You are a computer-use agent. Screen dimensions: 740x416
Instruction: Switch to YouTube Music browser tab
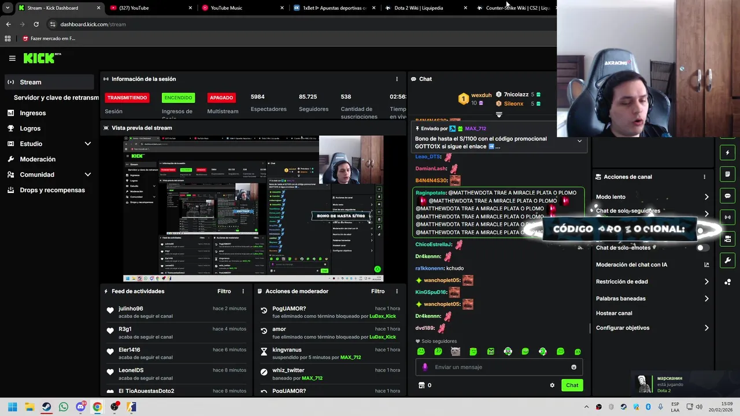tap(243, 8)
